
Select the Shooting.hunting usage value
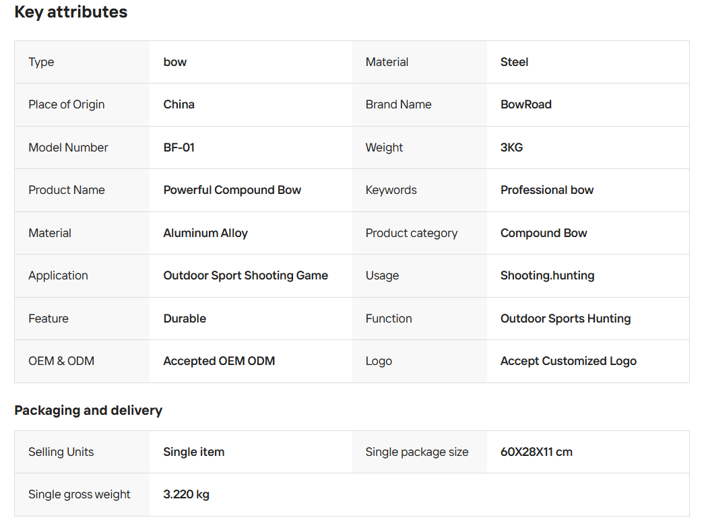tap(547, 275)
